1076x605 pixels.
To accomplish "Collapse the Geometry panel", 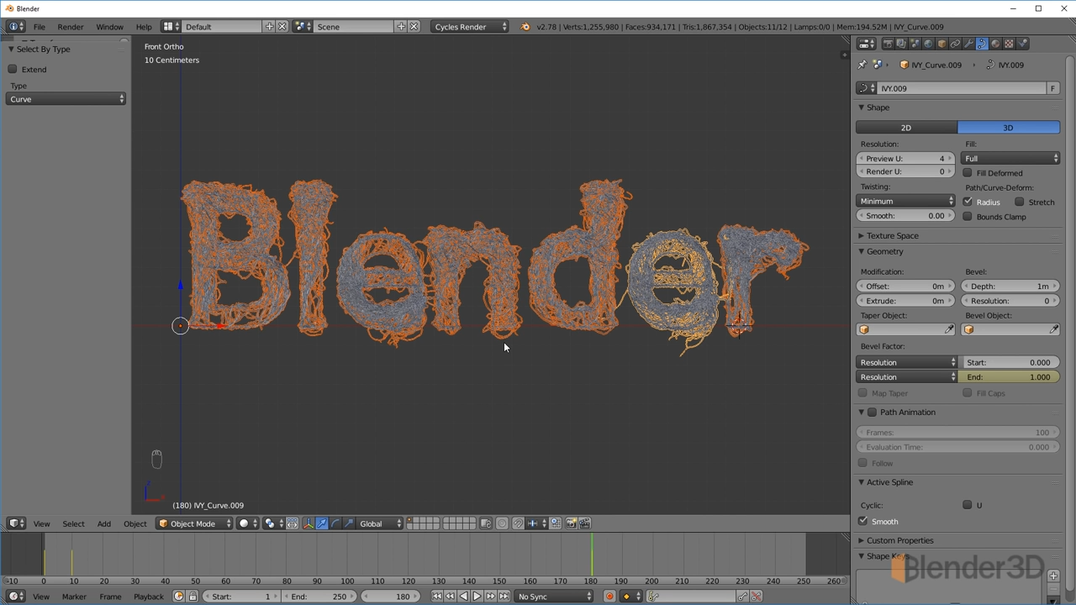I will (885, 251).
